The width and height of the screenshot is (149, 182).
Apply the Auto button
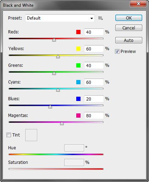coord(129,40)
